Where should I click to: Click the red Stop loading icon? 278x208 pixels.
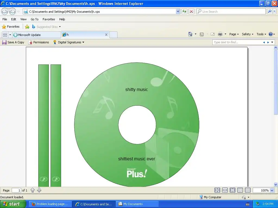pyautogui.click(x=191, y=11)
